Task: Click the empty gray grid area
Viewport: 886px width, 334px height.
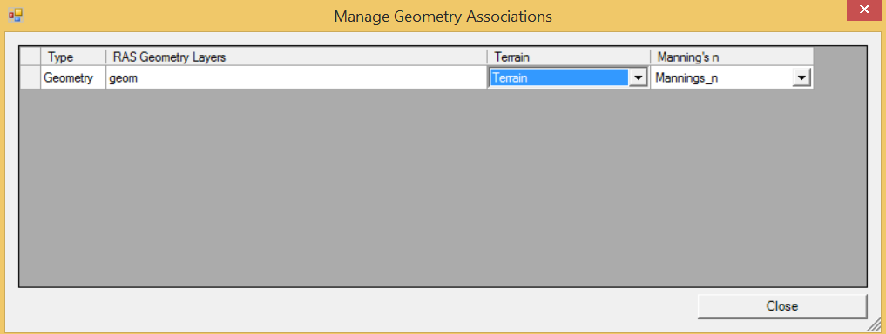Action: coord(443,186)
